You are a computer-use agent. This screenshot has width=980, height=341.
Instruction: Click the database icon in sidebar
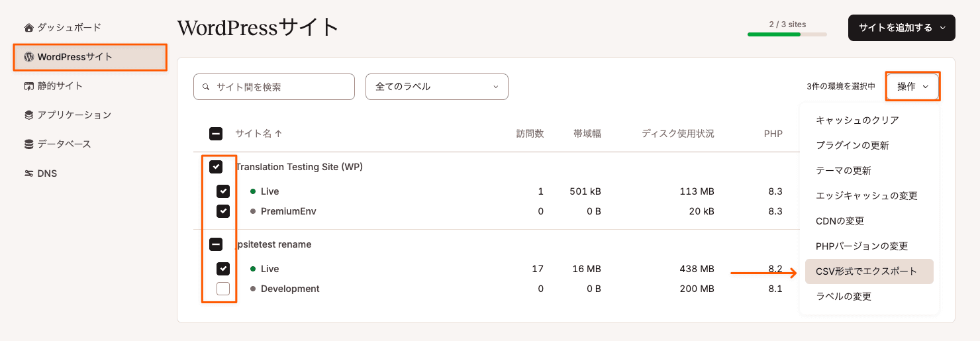pyautogui.click(x=28, y=144)
